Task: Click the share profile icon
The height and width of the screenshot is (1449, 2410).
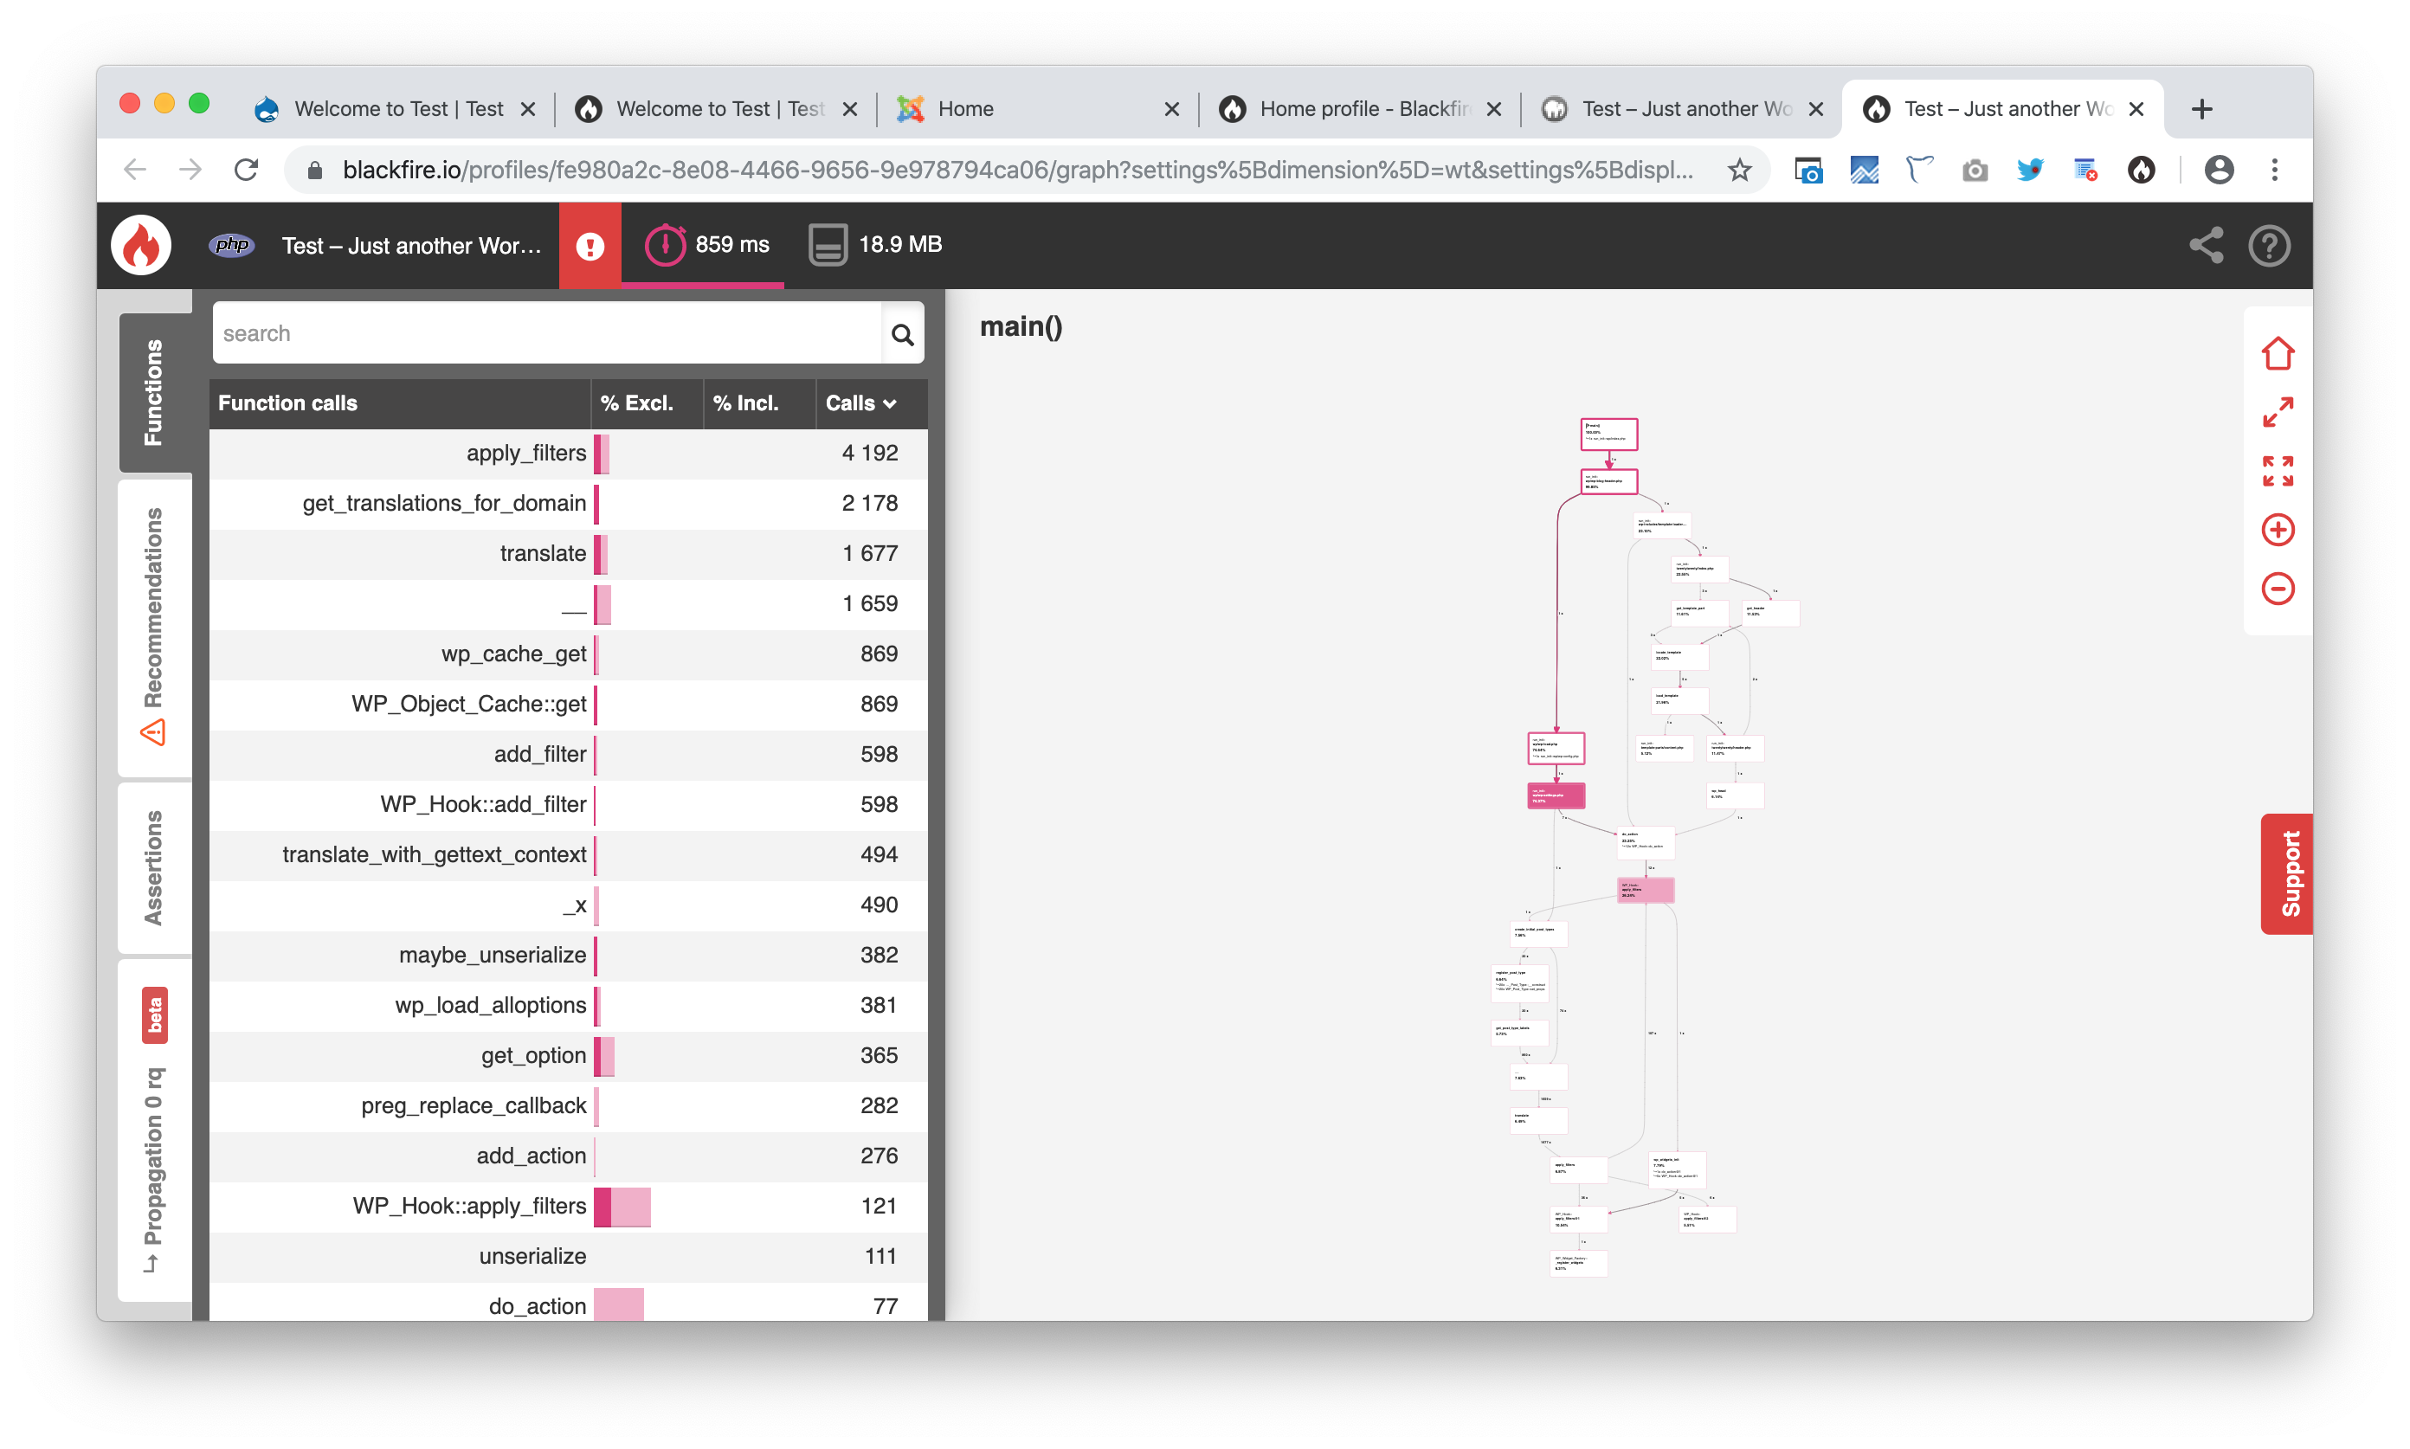Action: tap(2205, 246)
